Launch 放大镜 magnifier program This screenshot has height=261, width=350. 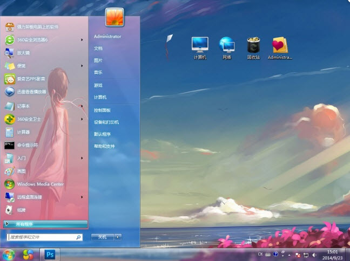pyautogui.click(x=23, y=53)
